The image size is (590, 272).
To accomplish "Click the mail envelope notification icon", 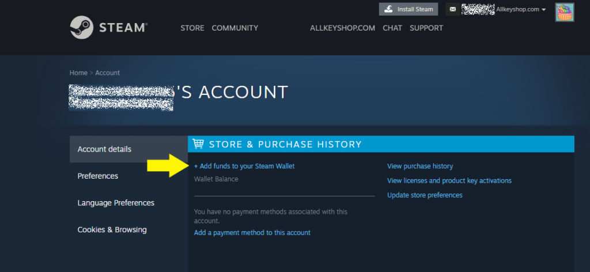I will point(452,9).
